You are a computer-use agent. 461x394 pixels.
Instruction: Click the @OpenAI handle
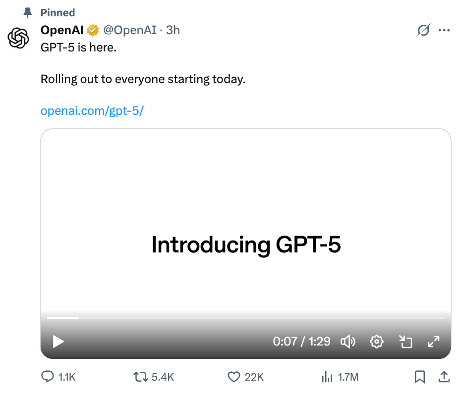[x=129, y=30]
